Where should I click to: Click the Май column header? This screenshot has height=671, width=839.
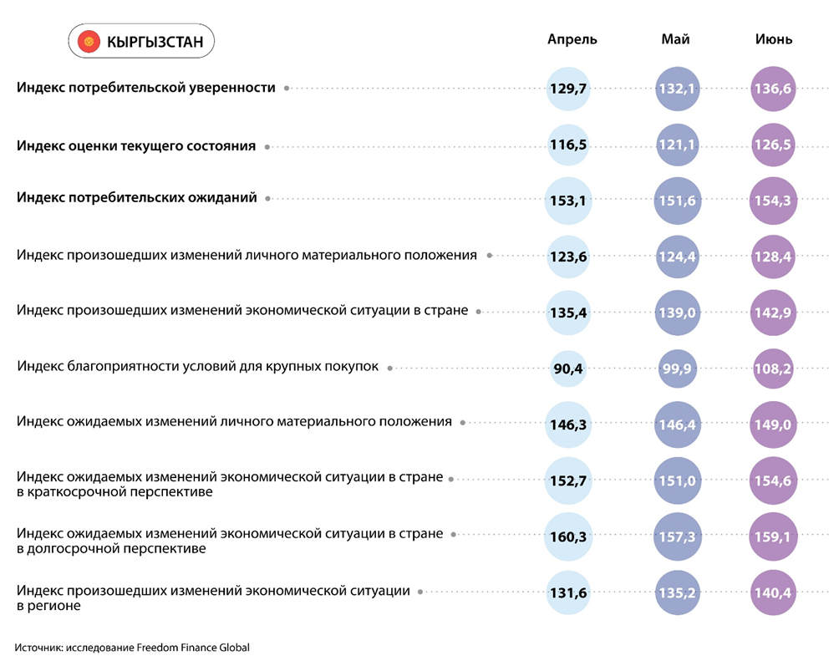tap(675, 39)
